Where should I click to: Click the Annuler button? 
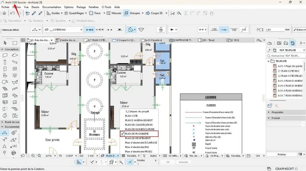coord(183,162)
